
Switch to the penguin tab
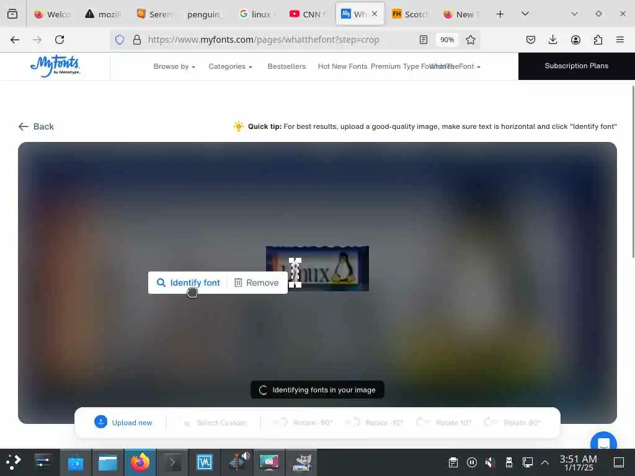205,14
